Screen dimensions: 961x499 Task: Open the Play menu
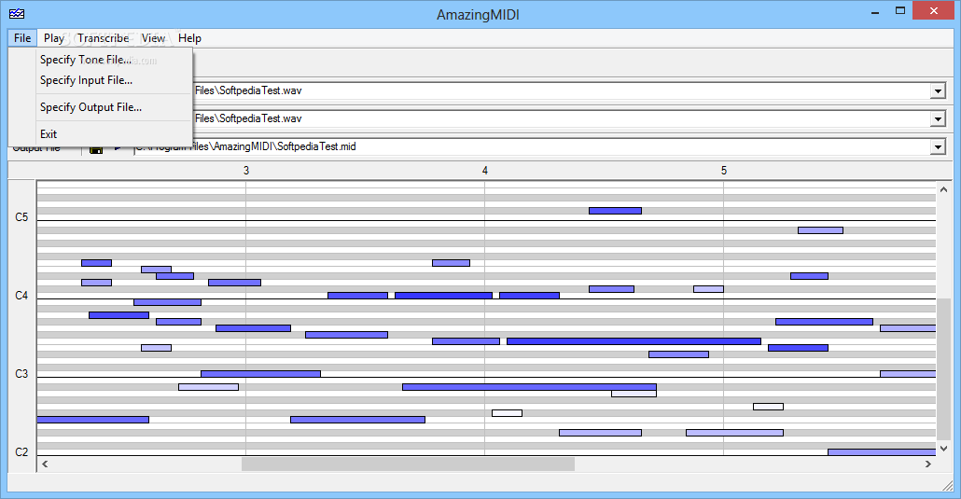click(x=54, y=38)
